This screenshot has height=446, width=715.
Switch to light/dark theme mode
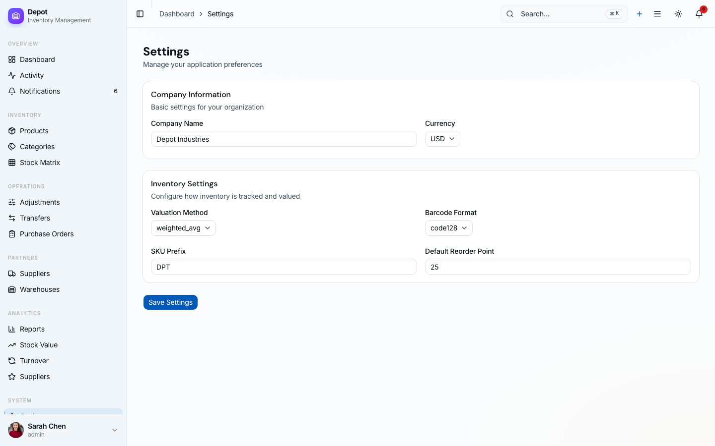pos(678,14)
